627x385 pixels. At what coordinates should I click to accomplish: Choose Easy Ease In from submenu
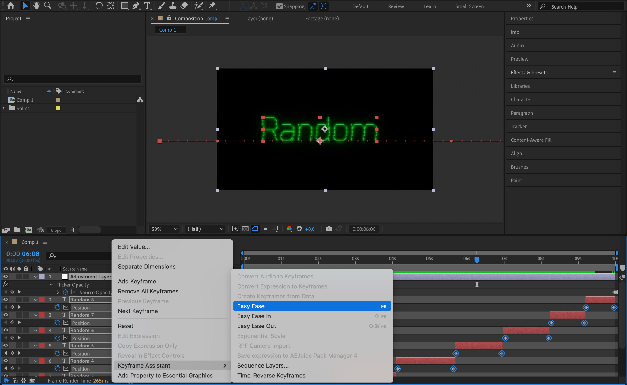point(254,316)
